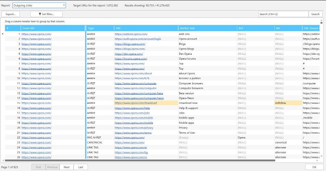Click the OK button

(x=314, y=167)
